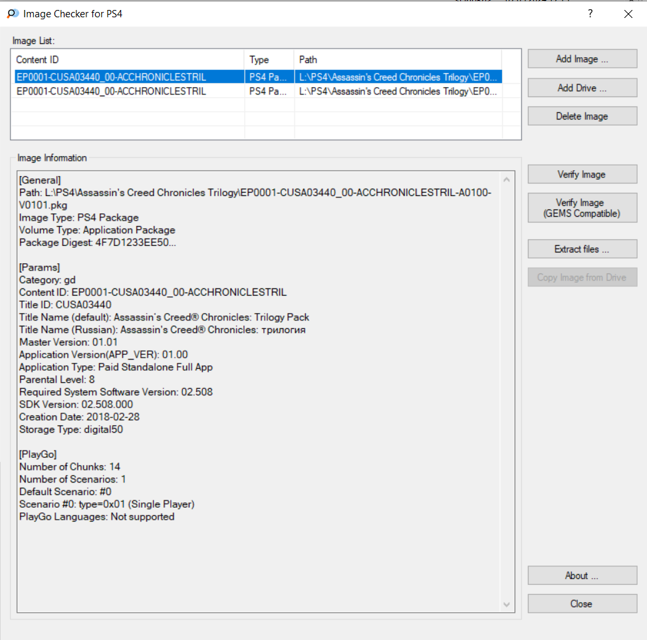Viewport: 647px width, 640px height.
Task: Open the About dialog
Action: (x=582, y=576)
